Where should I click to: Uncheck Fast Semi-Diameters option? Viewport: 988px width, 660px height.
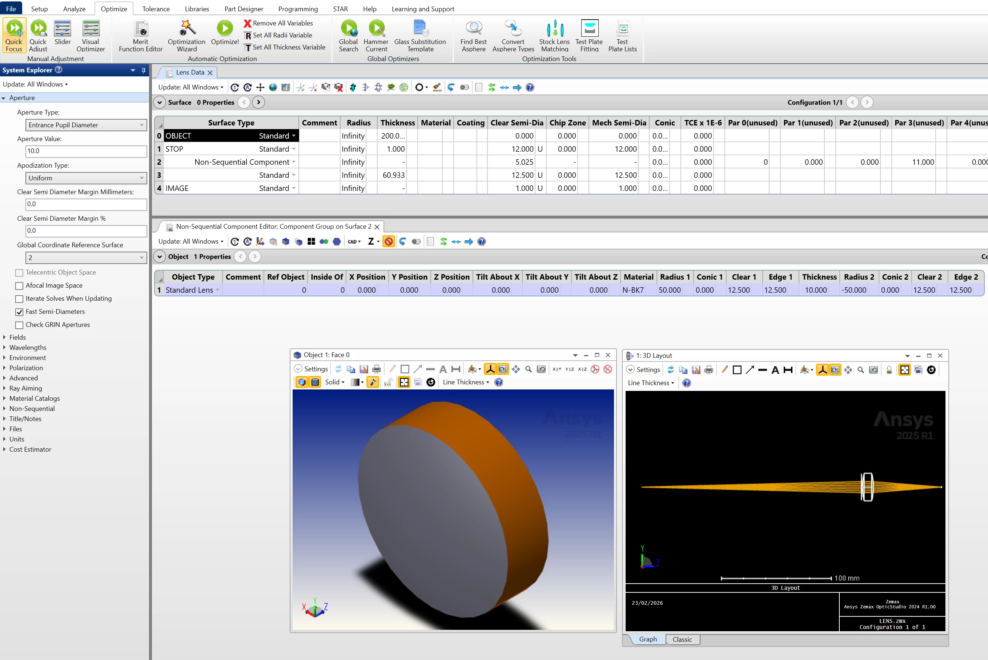tap(19, 312)
